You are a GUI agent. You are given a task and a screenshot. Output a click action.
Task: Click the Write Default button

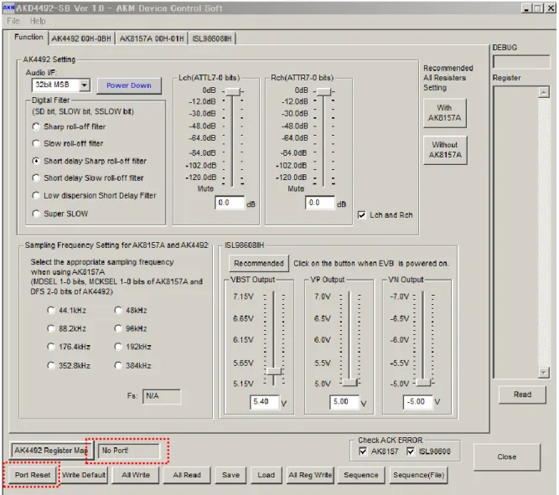[84, 475]
